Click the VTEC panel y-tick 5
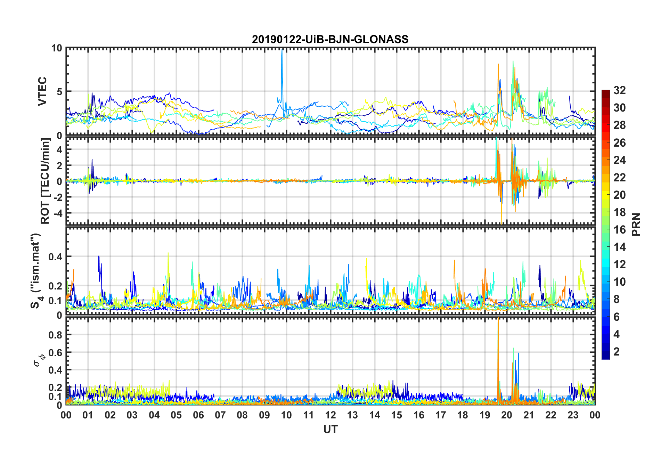The width and height of the screenshot is (661, 449). (x=59, y=92)
